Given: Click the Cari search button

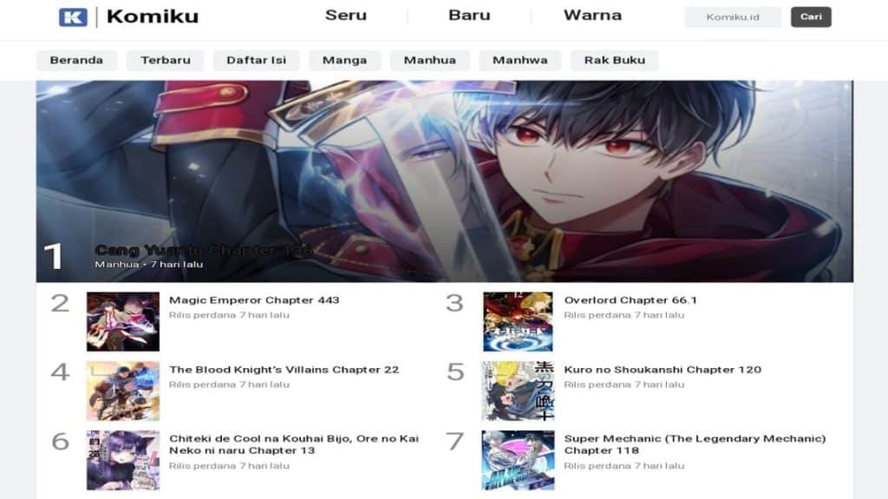Looking at the screenshot, I should coord(811,17).
